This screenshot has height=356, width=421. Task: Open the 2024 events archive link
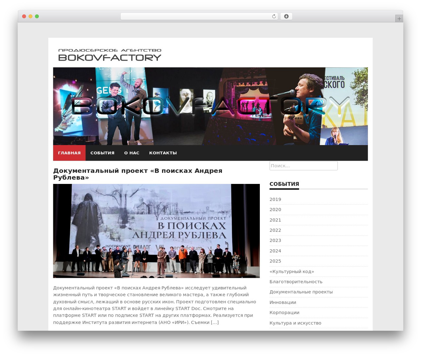click(x=275, y=251)
